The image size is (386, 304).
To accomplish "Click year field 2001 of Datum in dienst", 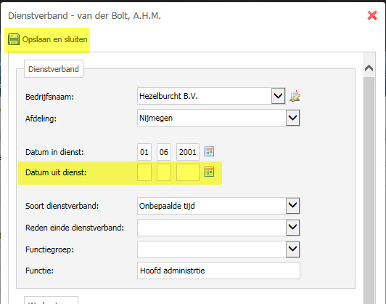I will pyautogui.click(x=188, y=152).
